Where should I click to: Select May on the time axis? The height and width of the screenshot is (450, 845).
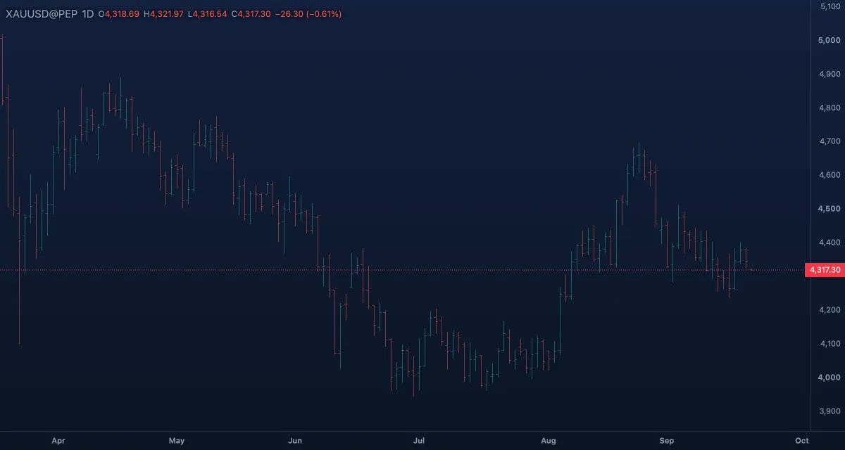[x=177, y=441]
